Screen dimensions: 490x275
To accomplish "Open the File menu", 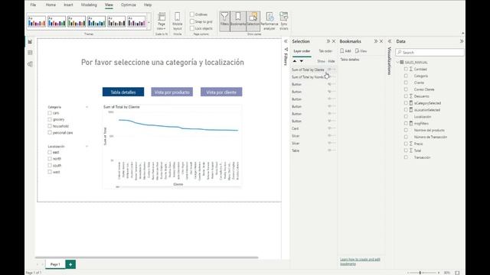I will click(33, 5).
